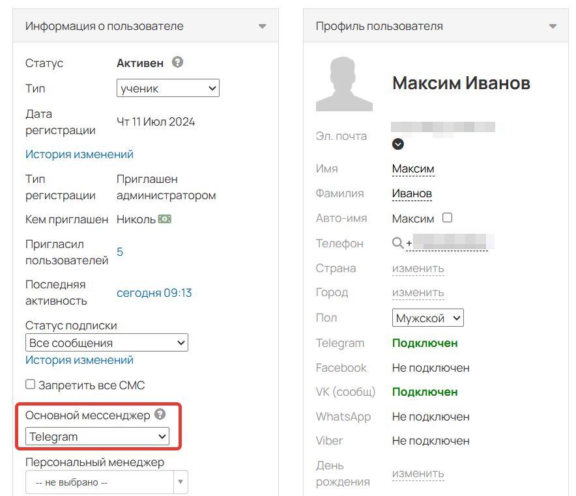Reveal email options via the circular chevron icon
The height and width of the screenshot is (496, 576).
click(397, 144)
